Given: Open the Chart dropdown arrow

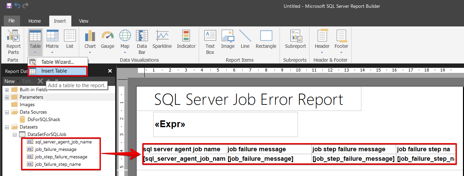Looking at the screenshot, I should (90, 53).
